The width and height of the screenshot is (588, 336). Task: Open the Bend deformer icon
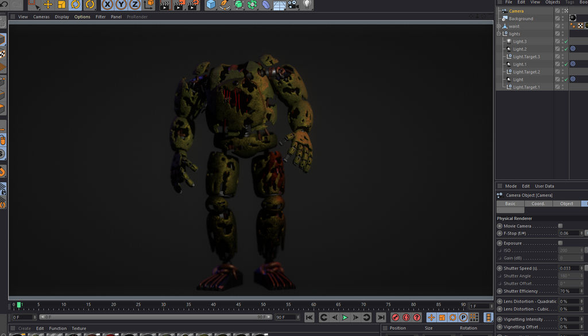[266, 5]
